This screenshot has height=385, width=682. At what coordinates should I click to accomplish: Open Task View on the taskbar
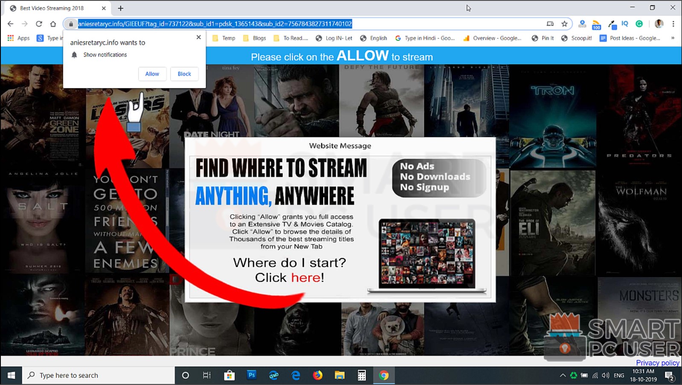(207, 375)
